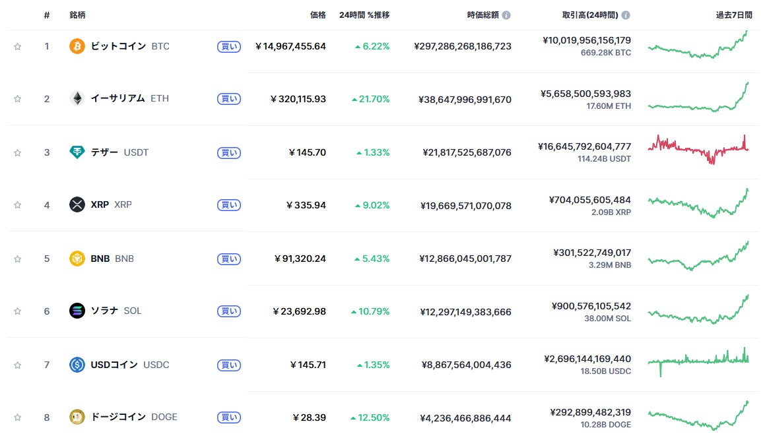
Task: Click the 9.02% change for XRP
Action: coord(372,205)
